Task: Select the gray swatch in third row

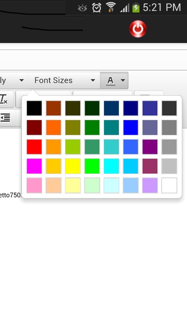Action: click(x=169, y=147)
